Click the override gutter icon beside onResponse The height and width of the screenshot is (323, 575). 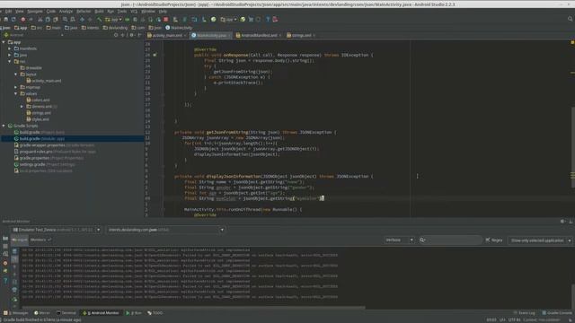(155, 55)
